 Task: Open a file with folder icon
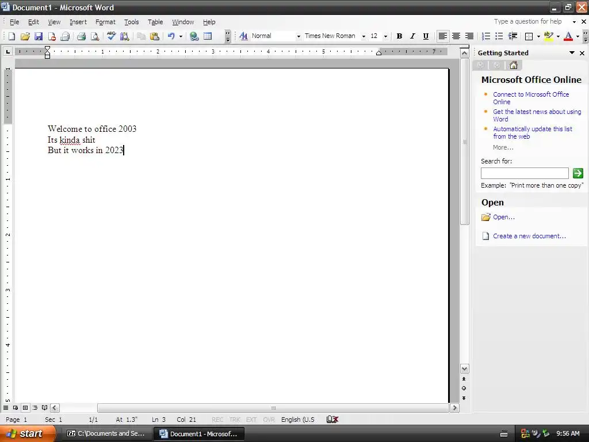pyautogui.click(x=25, y=36)
